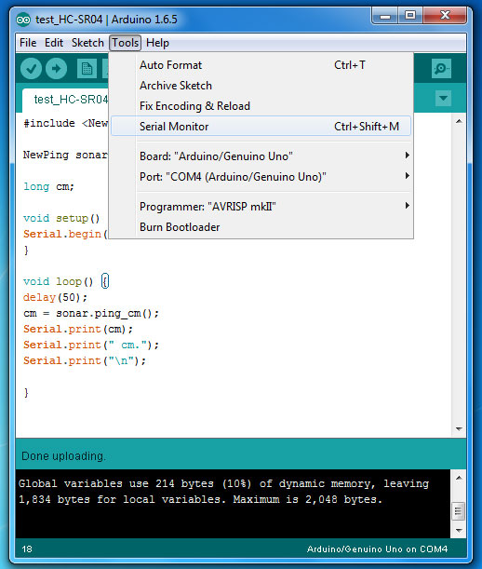Switch to the test_HC-SR04 sketch tab
The image size is (482, 569).
(x=65, y=100)
